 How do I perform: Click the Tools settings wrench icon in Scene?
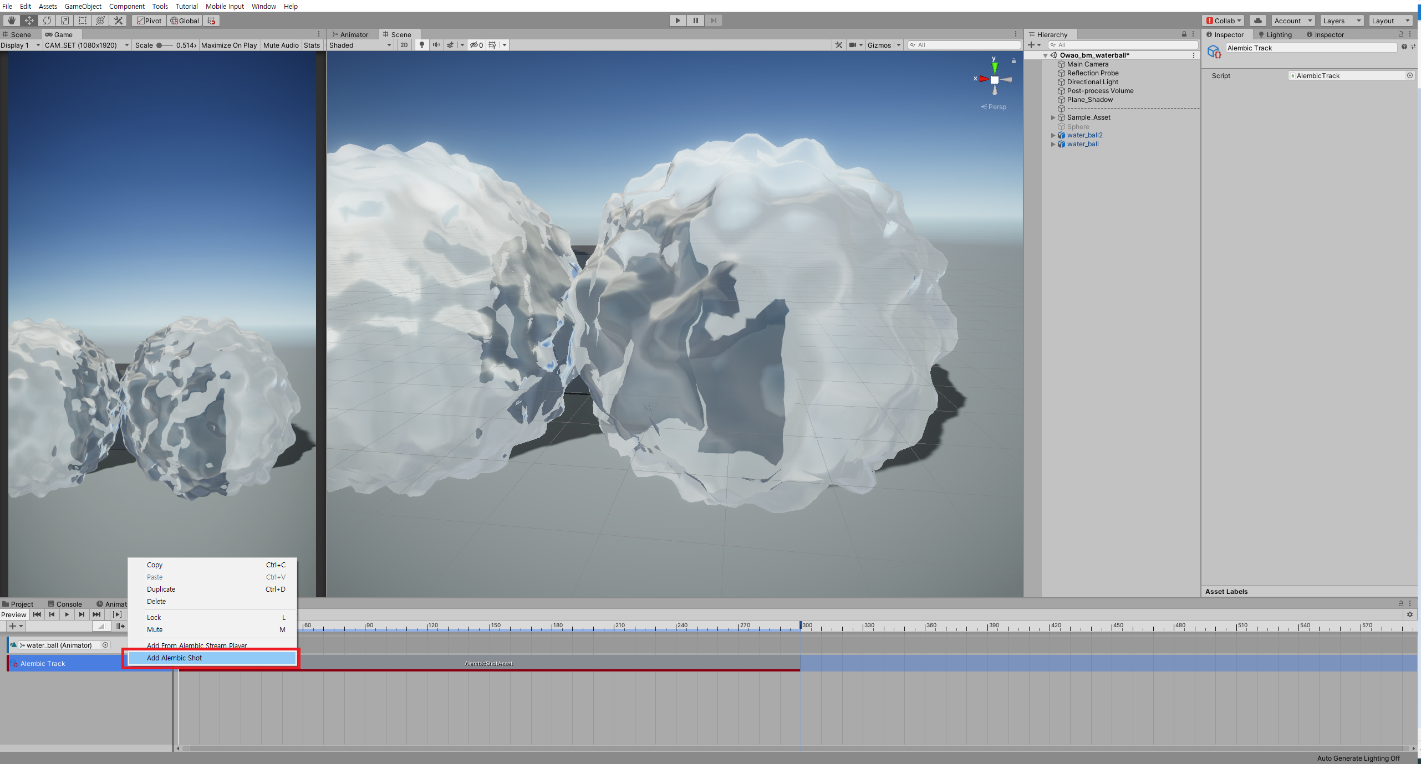839,45
